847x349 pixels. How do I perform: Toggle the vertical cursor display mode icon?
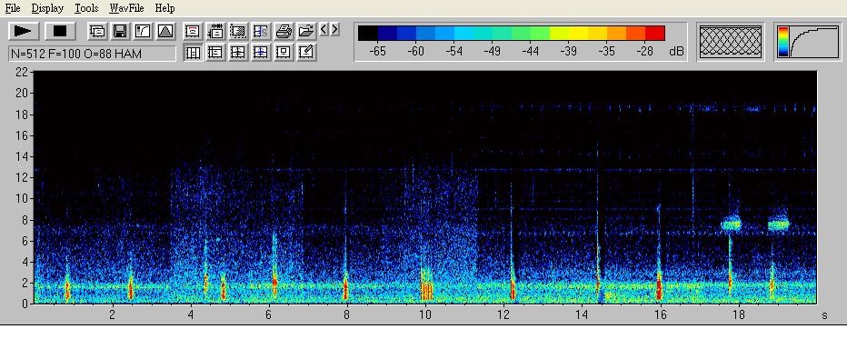tap(193, 53)
